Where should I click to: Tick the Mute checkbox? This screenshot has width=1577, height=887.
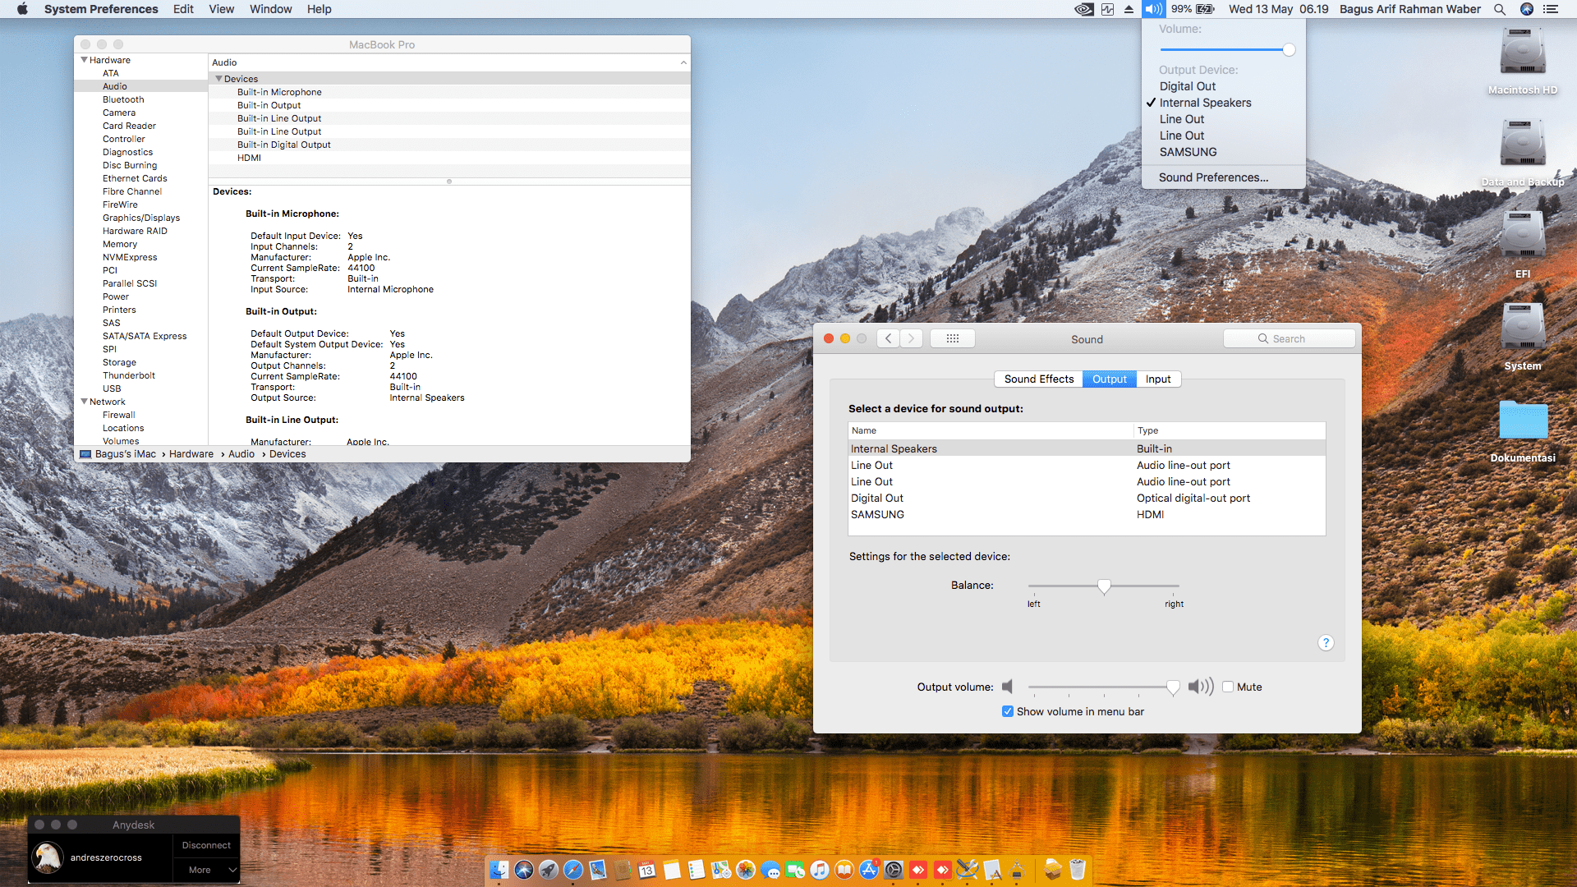[x=1228, y=687]
